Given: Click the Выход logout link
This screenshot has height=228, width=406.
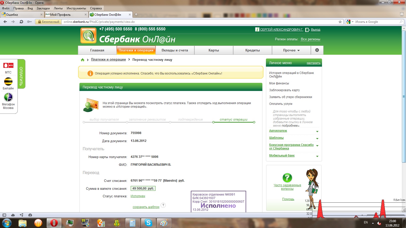Looking at the screenshot, I should point(315,30).
